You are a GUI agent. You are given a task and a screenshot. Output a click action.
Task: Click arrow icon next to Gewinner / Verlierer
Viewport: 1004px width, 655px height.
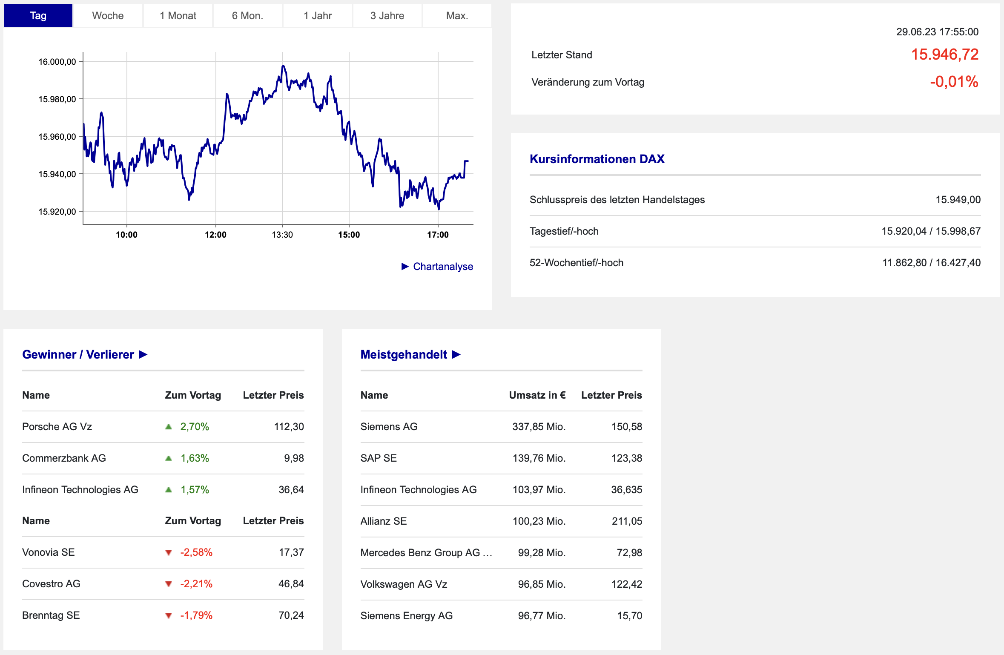coord(143,354)
